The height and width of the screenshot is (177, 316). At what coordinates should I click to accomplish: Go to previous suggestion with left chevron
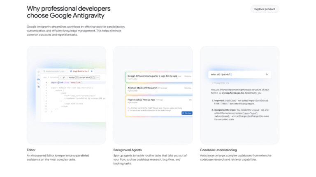[x=60, y=77]
